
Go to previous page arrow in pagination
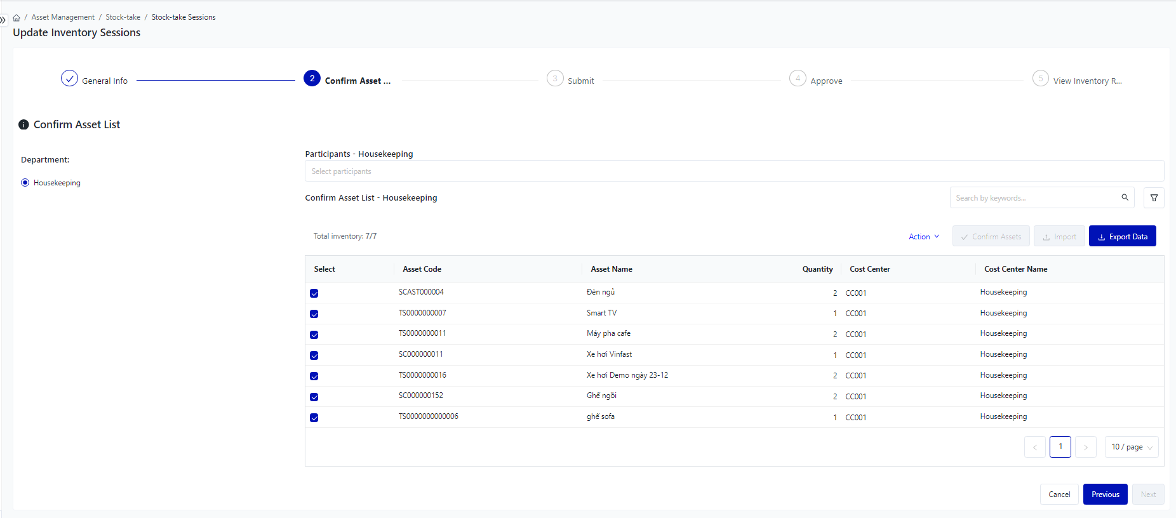tap(1034, 447)
